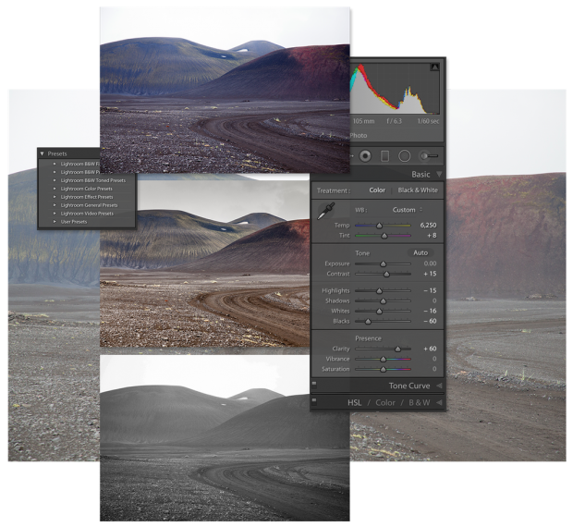Open the WB Custom dropdown
Viewport: 573px width, 527px height.
[x=405, y=210]
